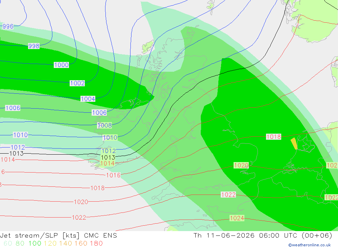Select the 'Th 11-06-2026 06:00 UTC' timestamp
Viewport: 338px width, 248px height.
[x=245, y=235]
